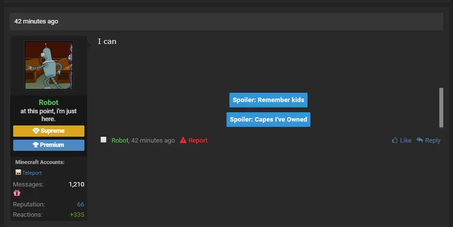Screen dimensions: 453x227
Task: Reveal the 'Spoiler: Capes I've Owned' section
Action: [x=268, y=120]
